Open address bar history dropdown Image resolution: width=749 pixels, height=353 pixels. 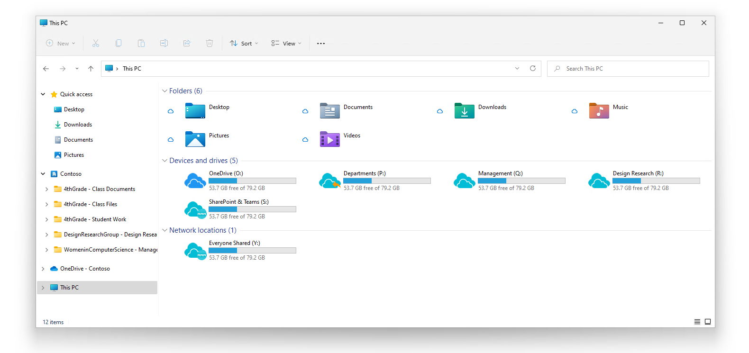click(x=517, y=68)
